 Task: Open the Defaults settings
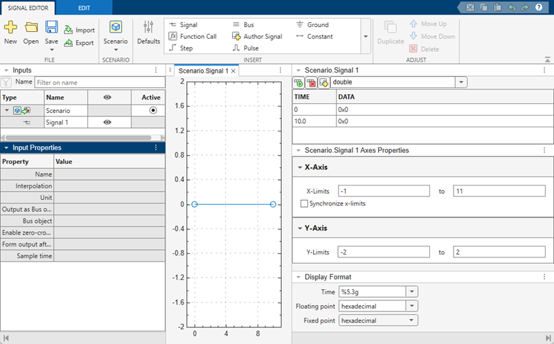click(148, 31)
